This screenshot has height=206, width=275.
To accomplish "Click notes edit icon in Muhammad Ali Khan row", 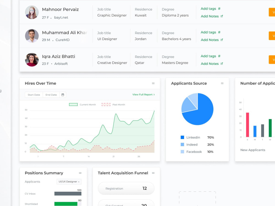I will click(x=222, y=40).
